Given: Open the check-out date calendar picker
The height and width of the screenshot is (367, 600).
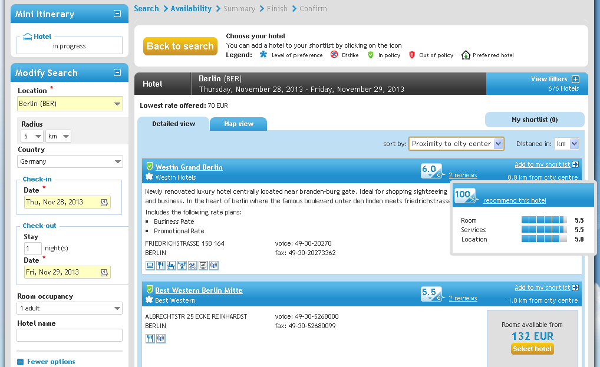Looking at the screenshot, I should pos(104,272).
